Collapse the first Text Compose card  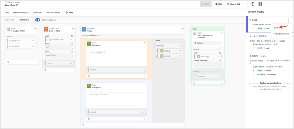tap(145, 43)
